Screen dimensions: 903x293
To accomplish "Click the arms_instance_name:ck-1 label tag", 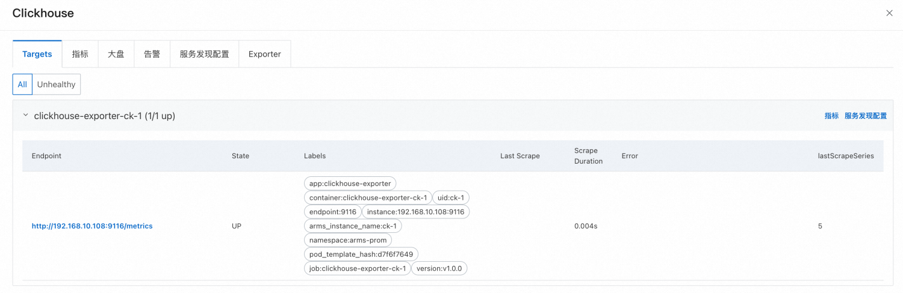I will click(353, 226).
